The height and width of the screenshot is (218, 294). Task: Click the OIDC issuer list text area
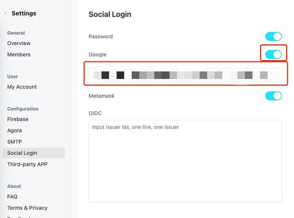[x=185, y=161]
